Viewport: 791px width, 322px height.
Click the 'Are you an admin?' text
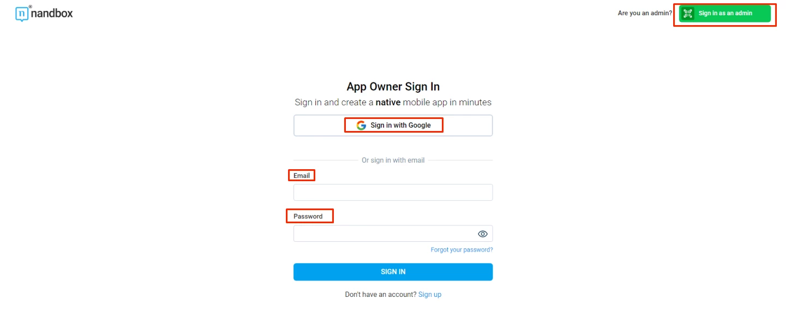pos(645,14)
